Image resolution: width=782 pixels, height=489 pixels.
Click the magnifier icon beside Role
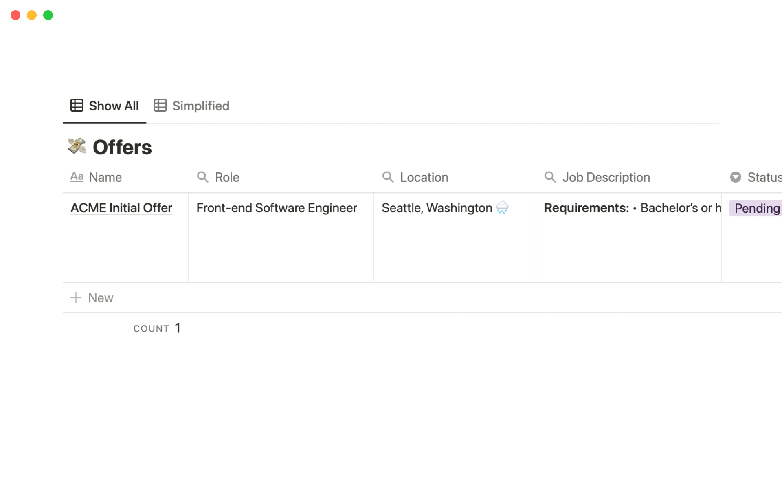click(202, 177)
